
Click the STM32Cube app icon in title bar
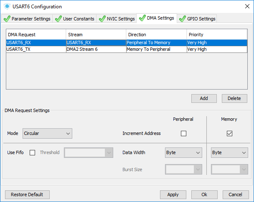tap(7, 7)
